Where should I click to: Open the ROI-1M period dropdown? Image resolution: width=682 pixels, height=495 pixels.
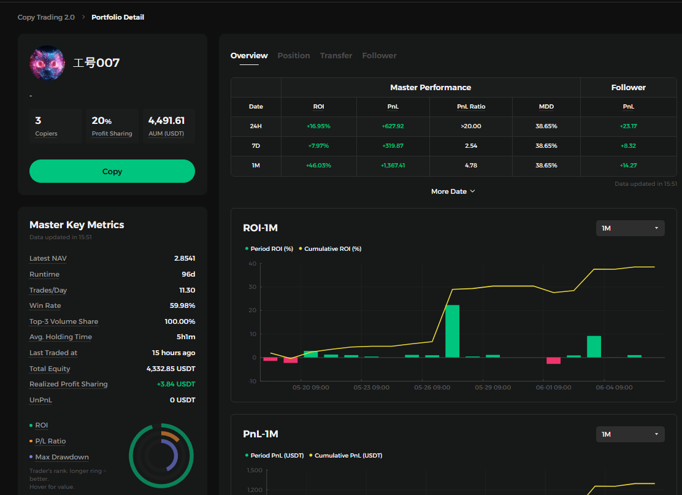coord(630,228)
